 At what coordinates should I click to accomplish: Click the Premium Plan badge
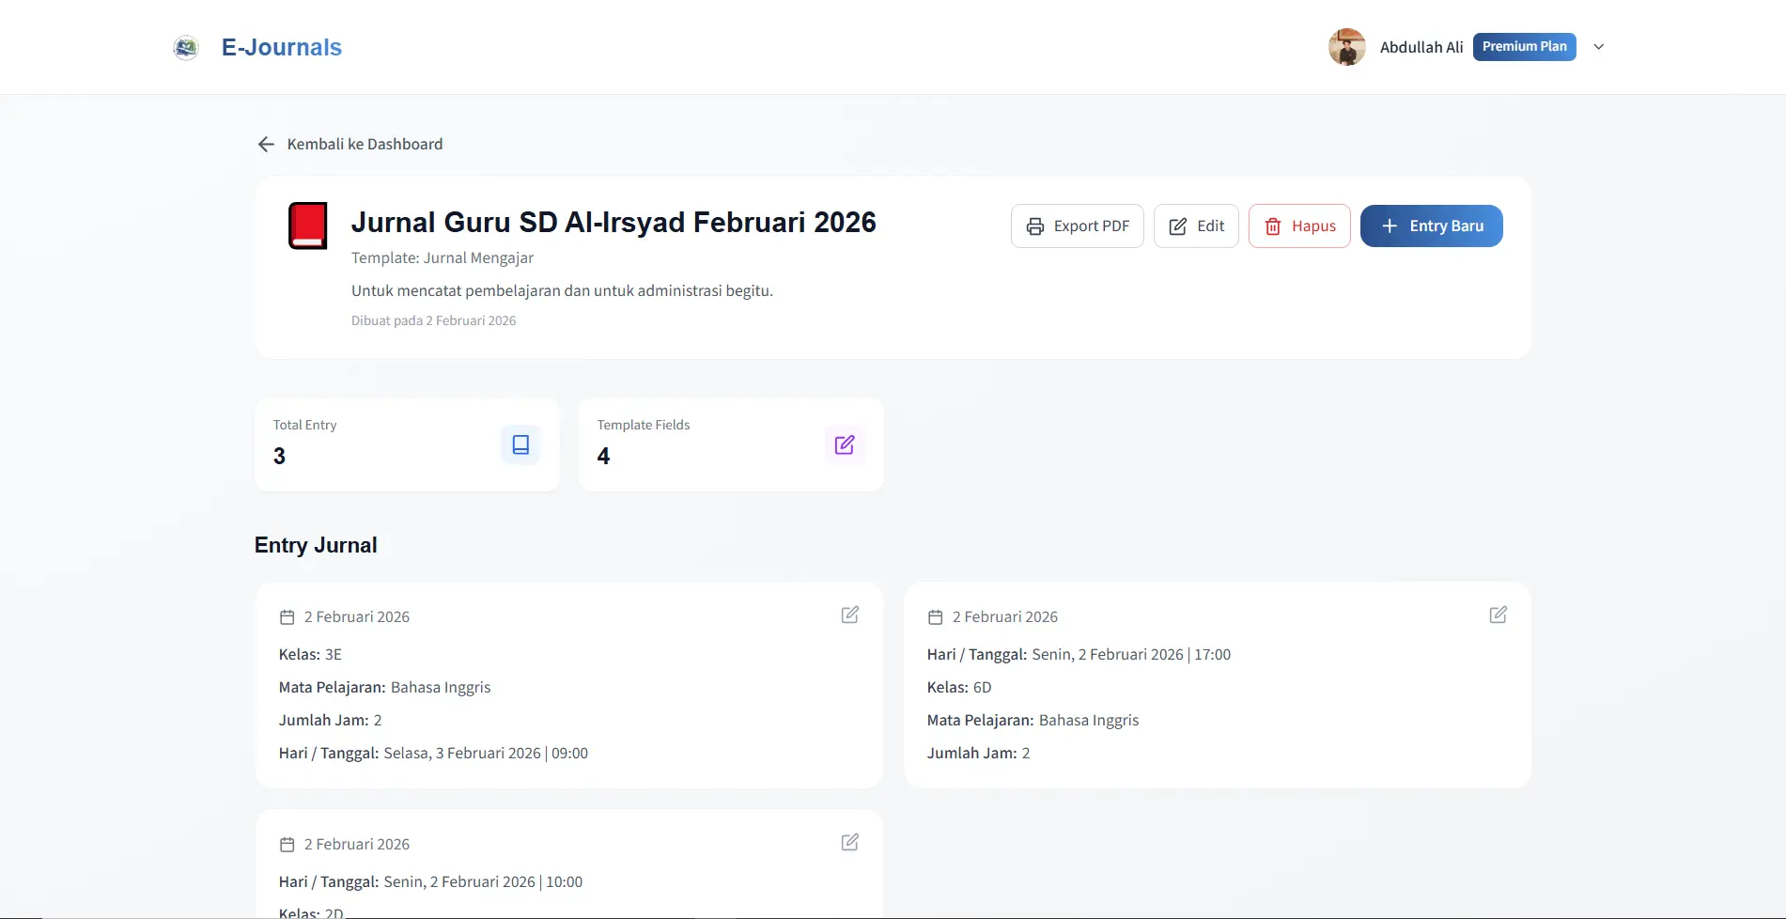tap(1524, 47)
